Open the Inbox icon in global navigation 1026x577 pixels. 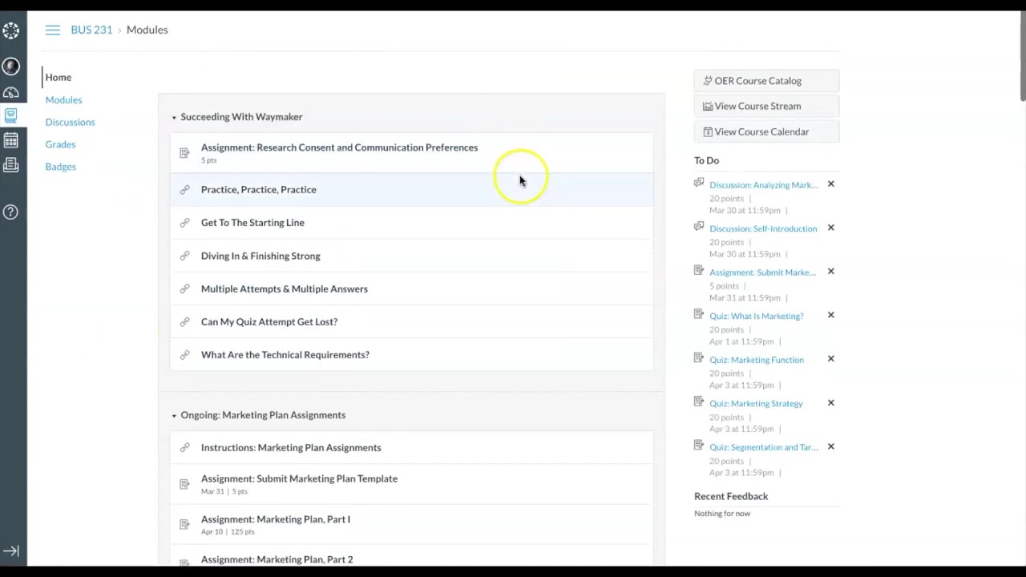(x=11, y=165)
